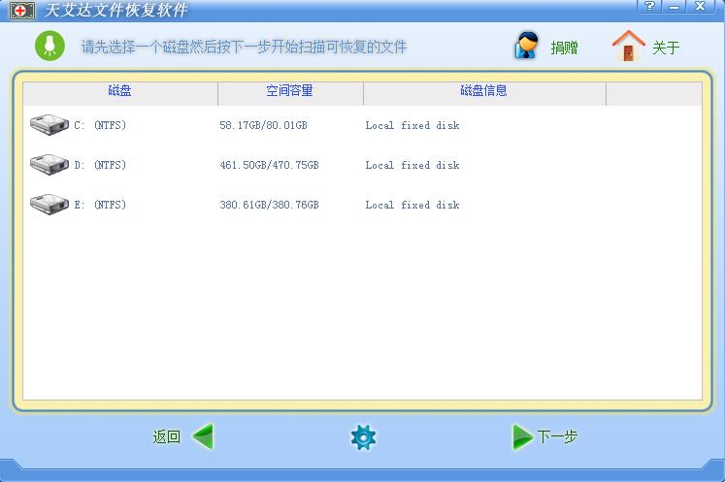725x482 pixels.
Task: Click the E: drive disk icon
Action: click(x=49, y=205)
